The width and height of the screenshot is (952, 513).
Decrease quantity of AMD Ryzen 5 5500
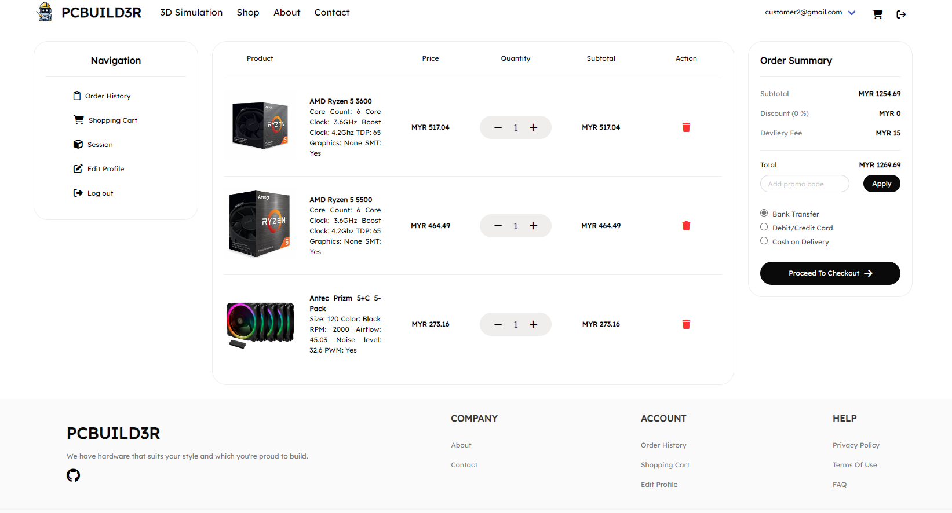(498, 226)
